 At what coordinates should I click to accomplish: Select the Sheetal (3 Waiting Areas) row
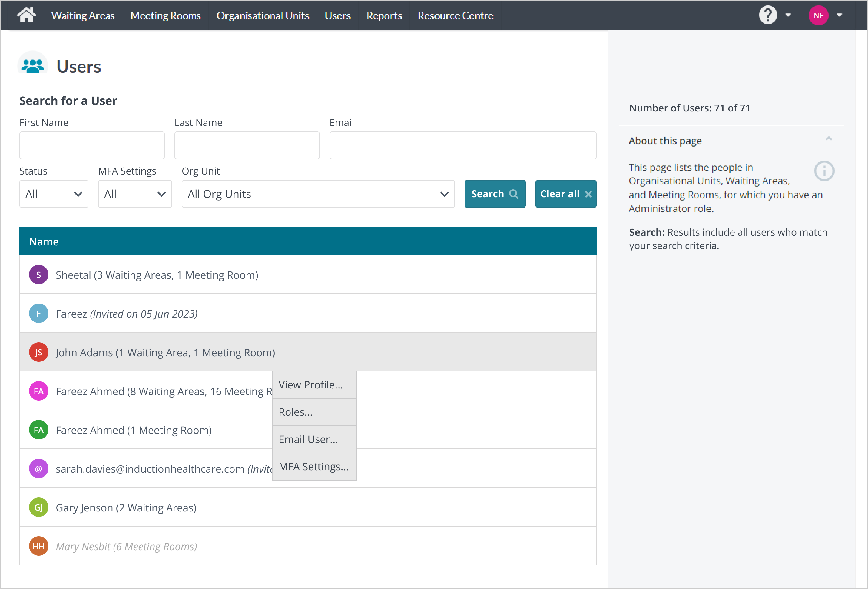[308, 275]
